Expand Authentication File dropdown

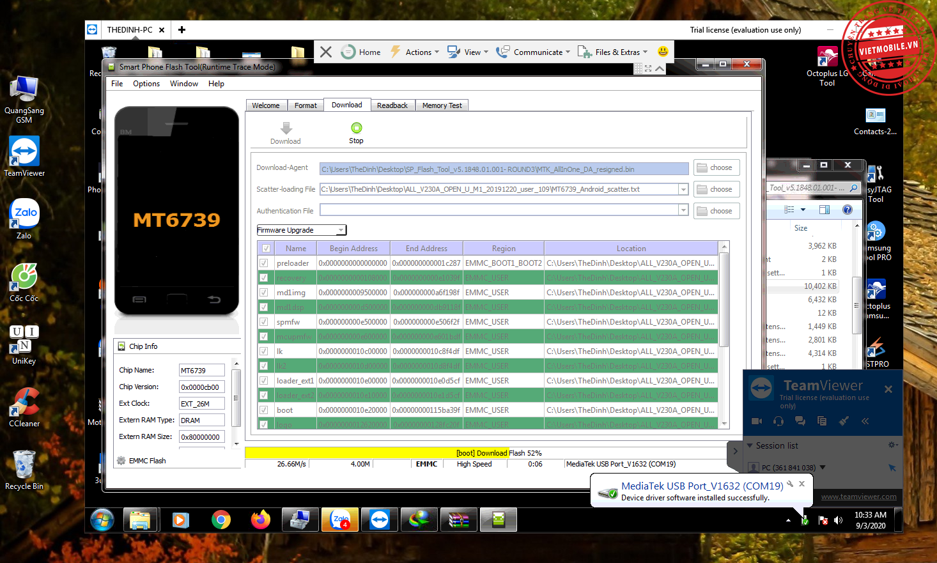click(683, 210)
